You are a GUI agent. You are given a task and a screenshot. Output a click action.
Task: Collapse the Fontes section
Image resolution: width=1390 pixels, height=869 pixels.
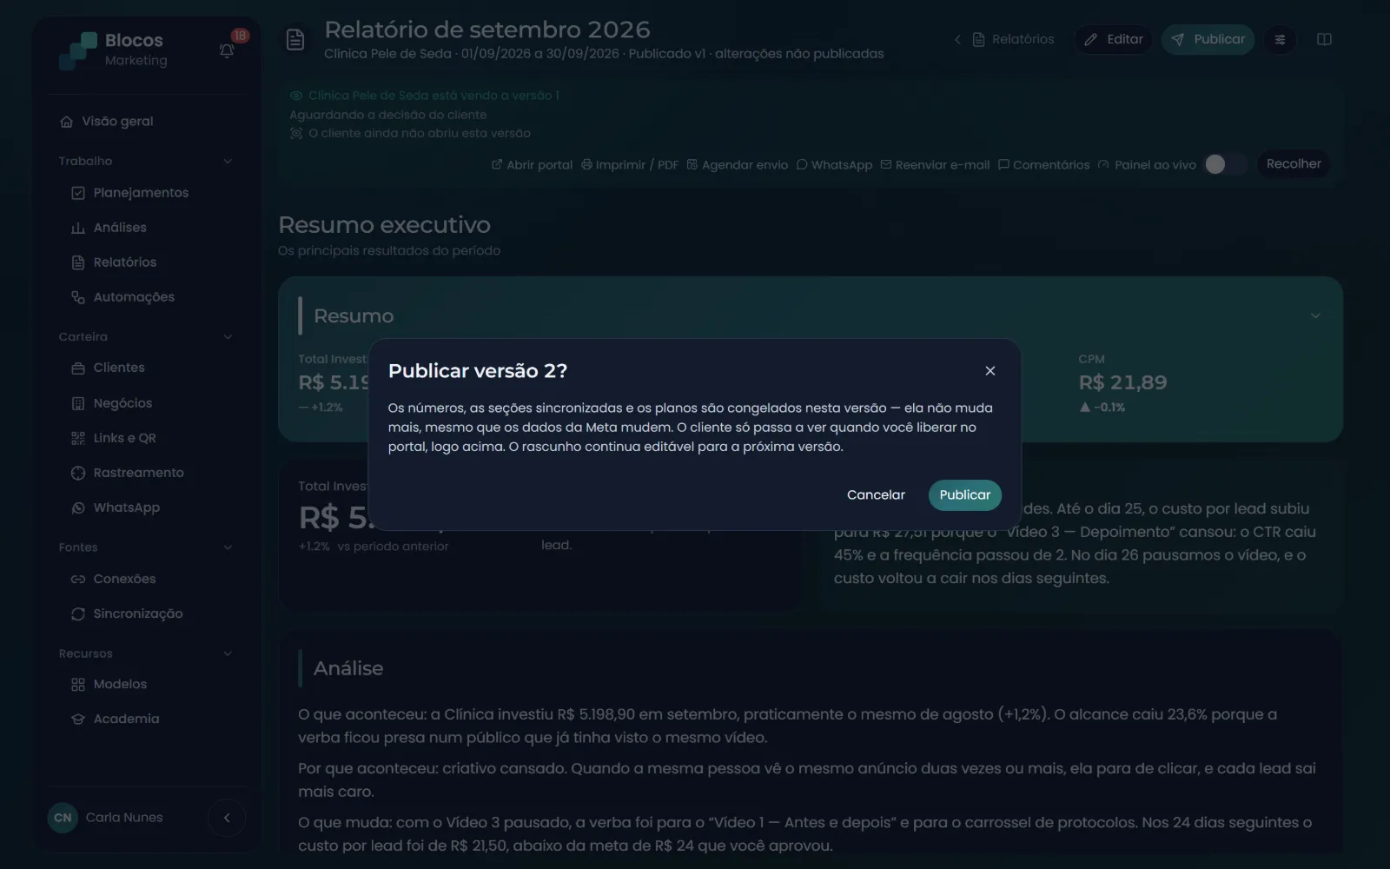[228, 547]
